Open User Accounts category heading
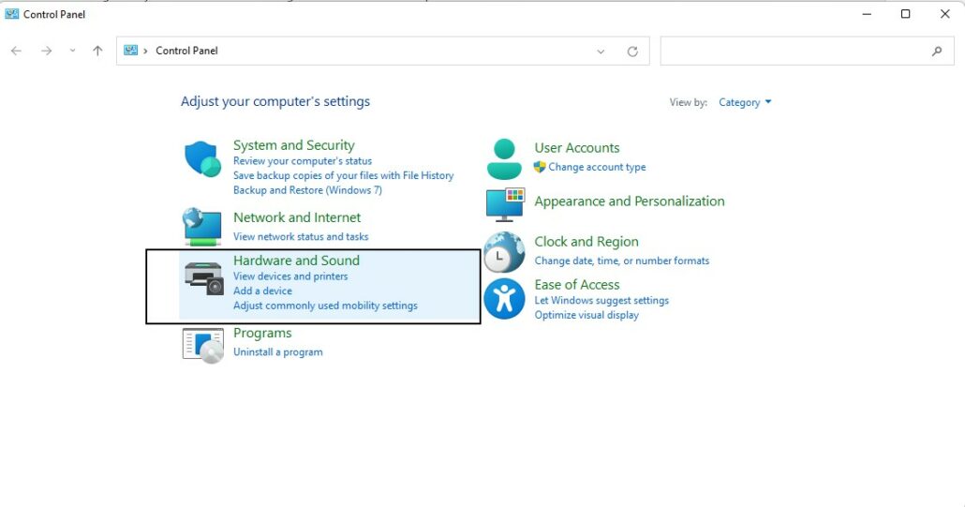 tap(577, 148)
